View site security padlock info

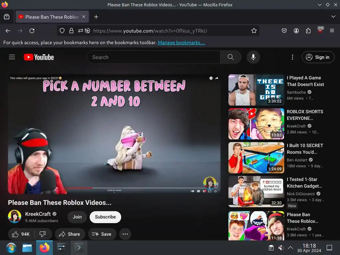[x=71, y=31]
